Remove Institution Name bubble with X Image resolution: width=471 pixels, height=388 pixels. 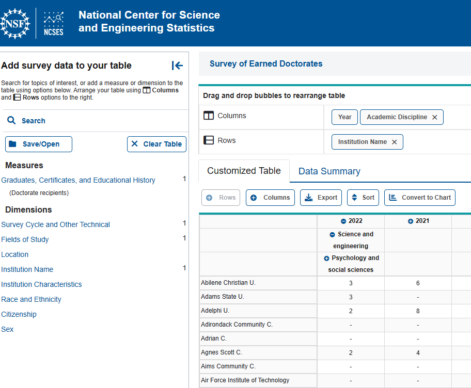point(395,142)
